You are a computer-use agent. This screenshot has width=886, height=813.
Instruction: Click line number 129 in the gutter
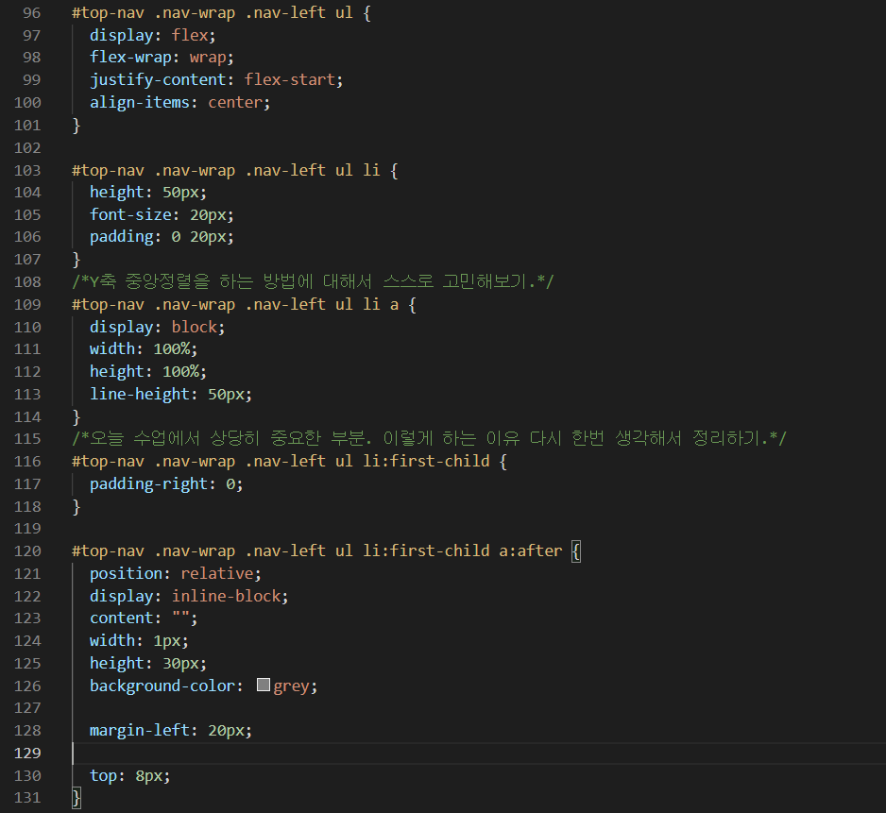click(x=27, y=753)
